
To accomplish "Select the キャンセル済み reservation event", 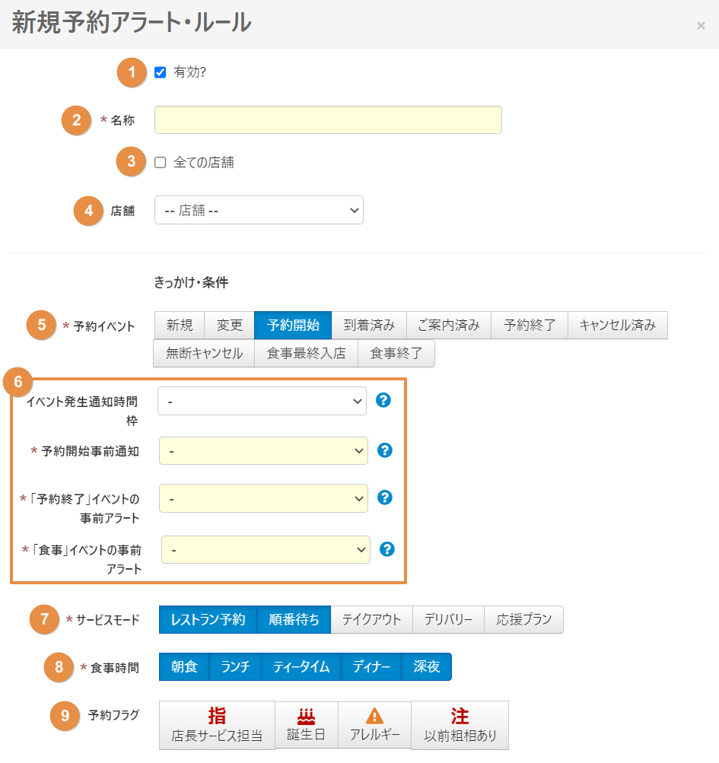I will click(617, 326).
